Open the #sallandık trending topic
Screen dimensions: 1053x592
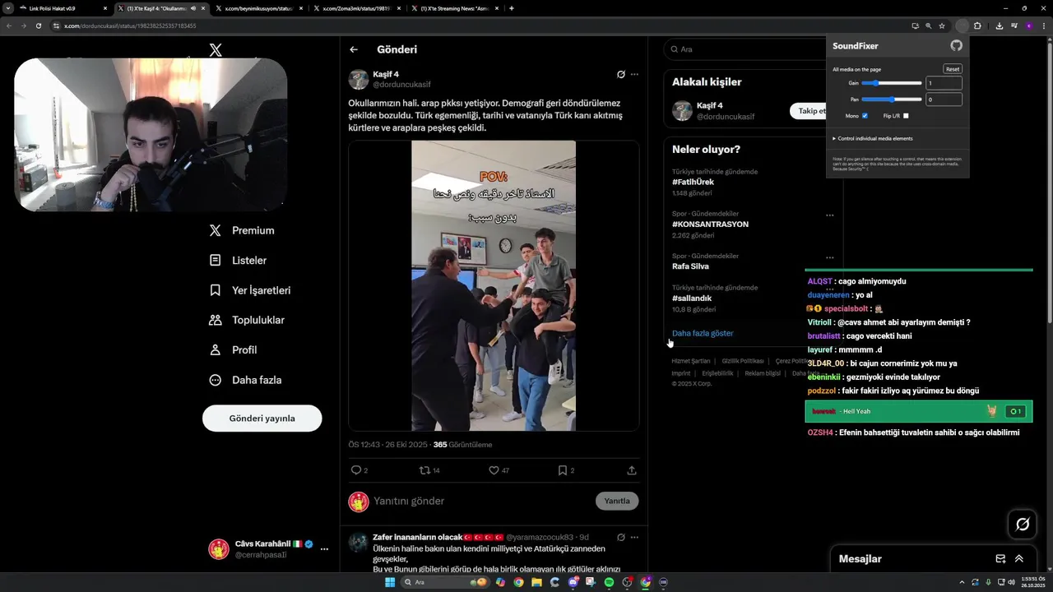click(x=692, y=298)
